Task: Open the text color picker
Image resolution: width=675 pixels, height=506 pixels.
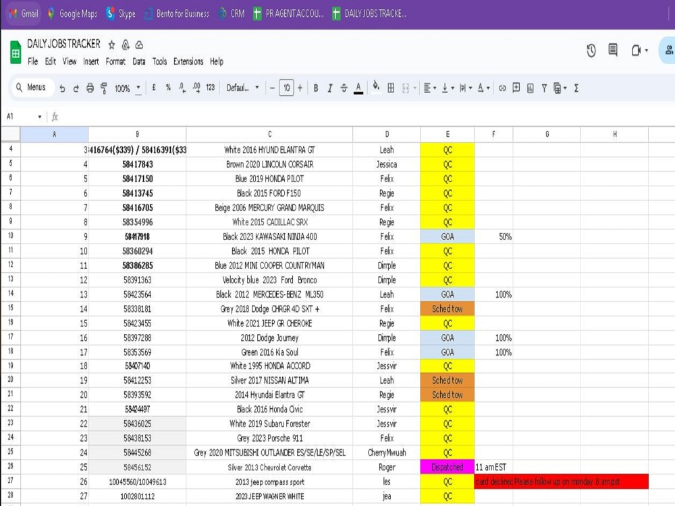Action: click(358, 88)
